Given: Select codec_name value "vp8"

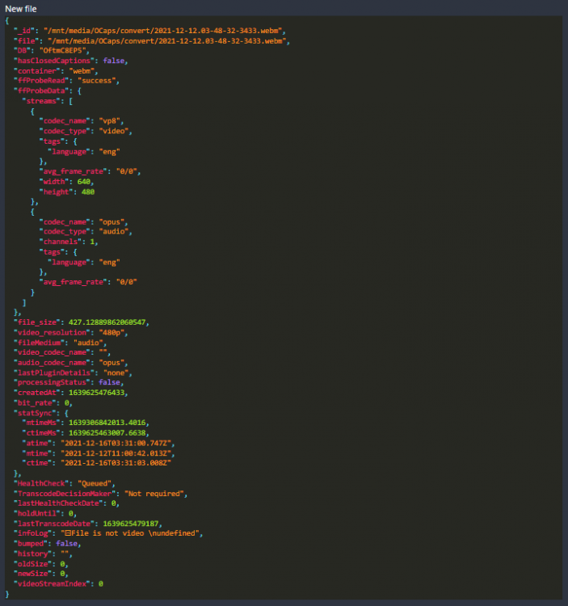Looking at the screenshot, I should (x=109, y=121).
